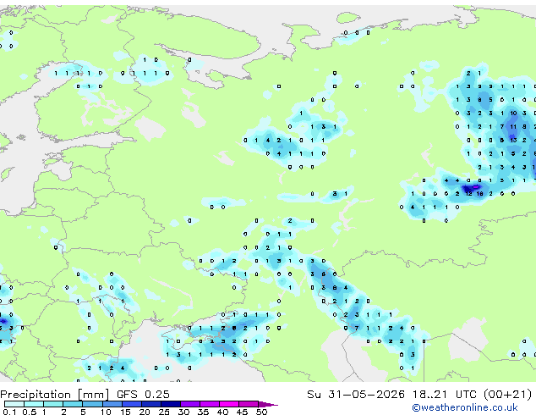Viewport: 536px width, 415px height.
Task: Click the '0.1' legend scale label
Action: point(9,412)
